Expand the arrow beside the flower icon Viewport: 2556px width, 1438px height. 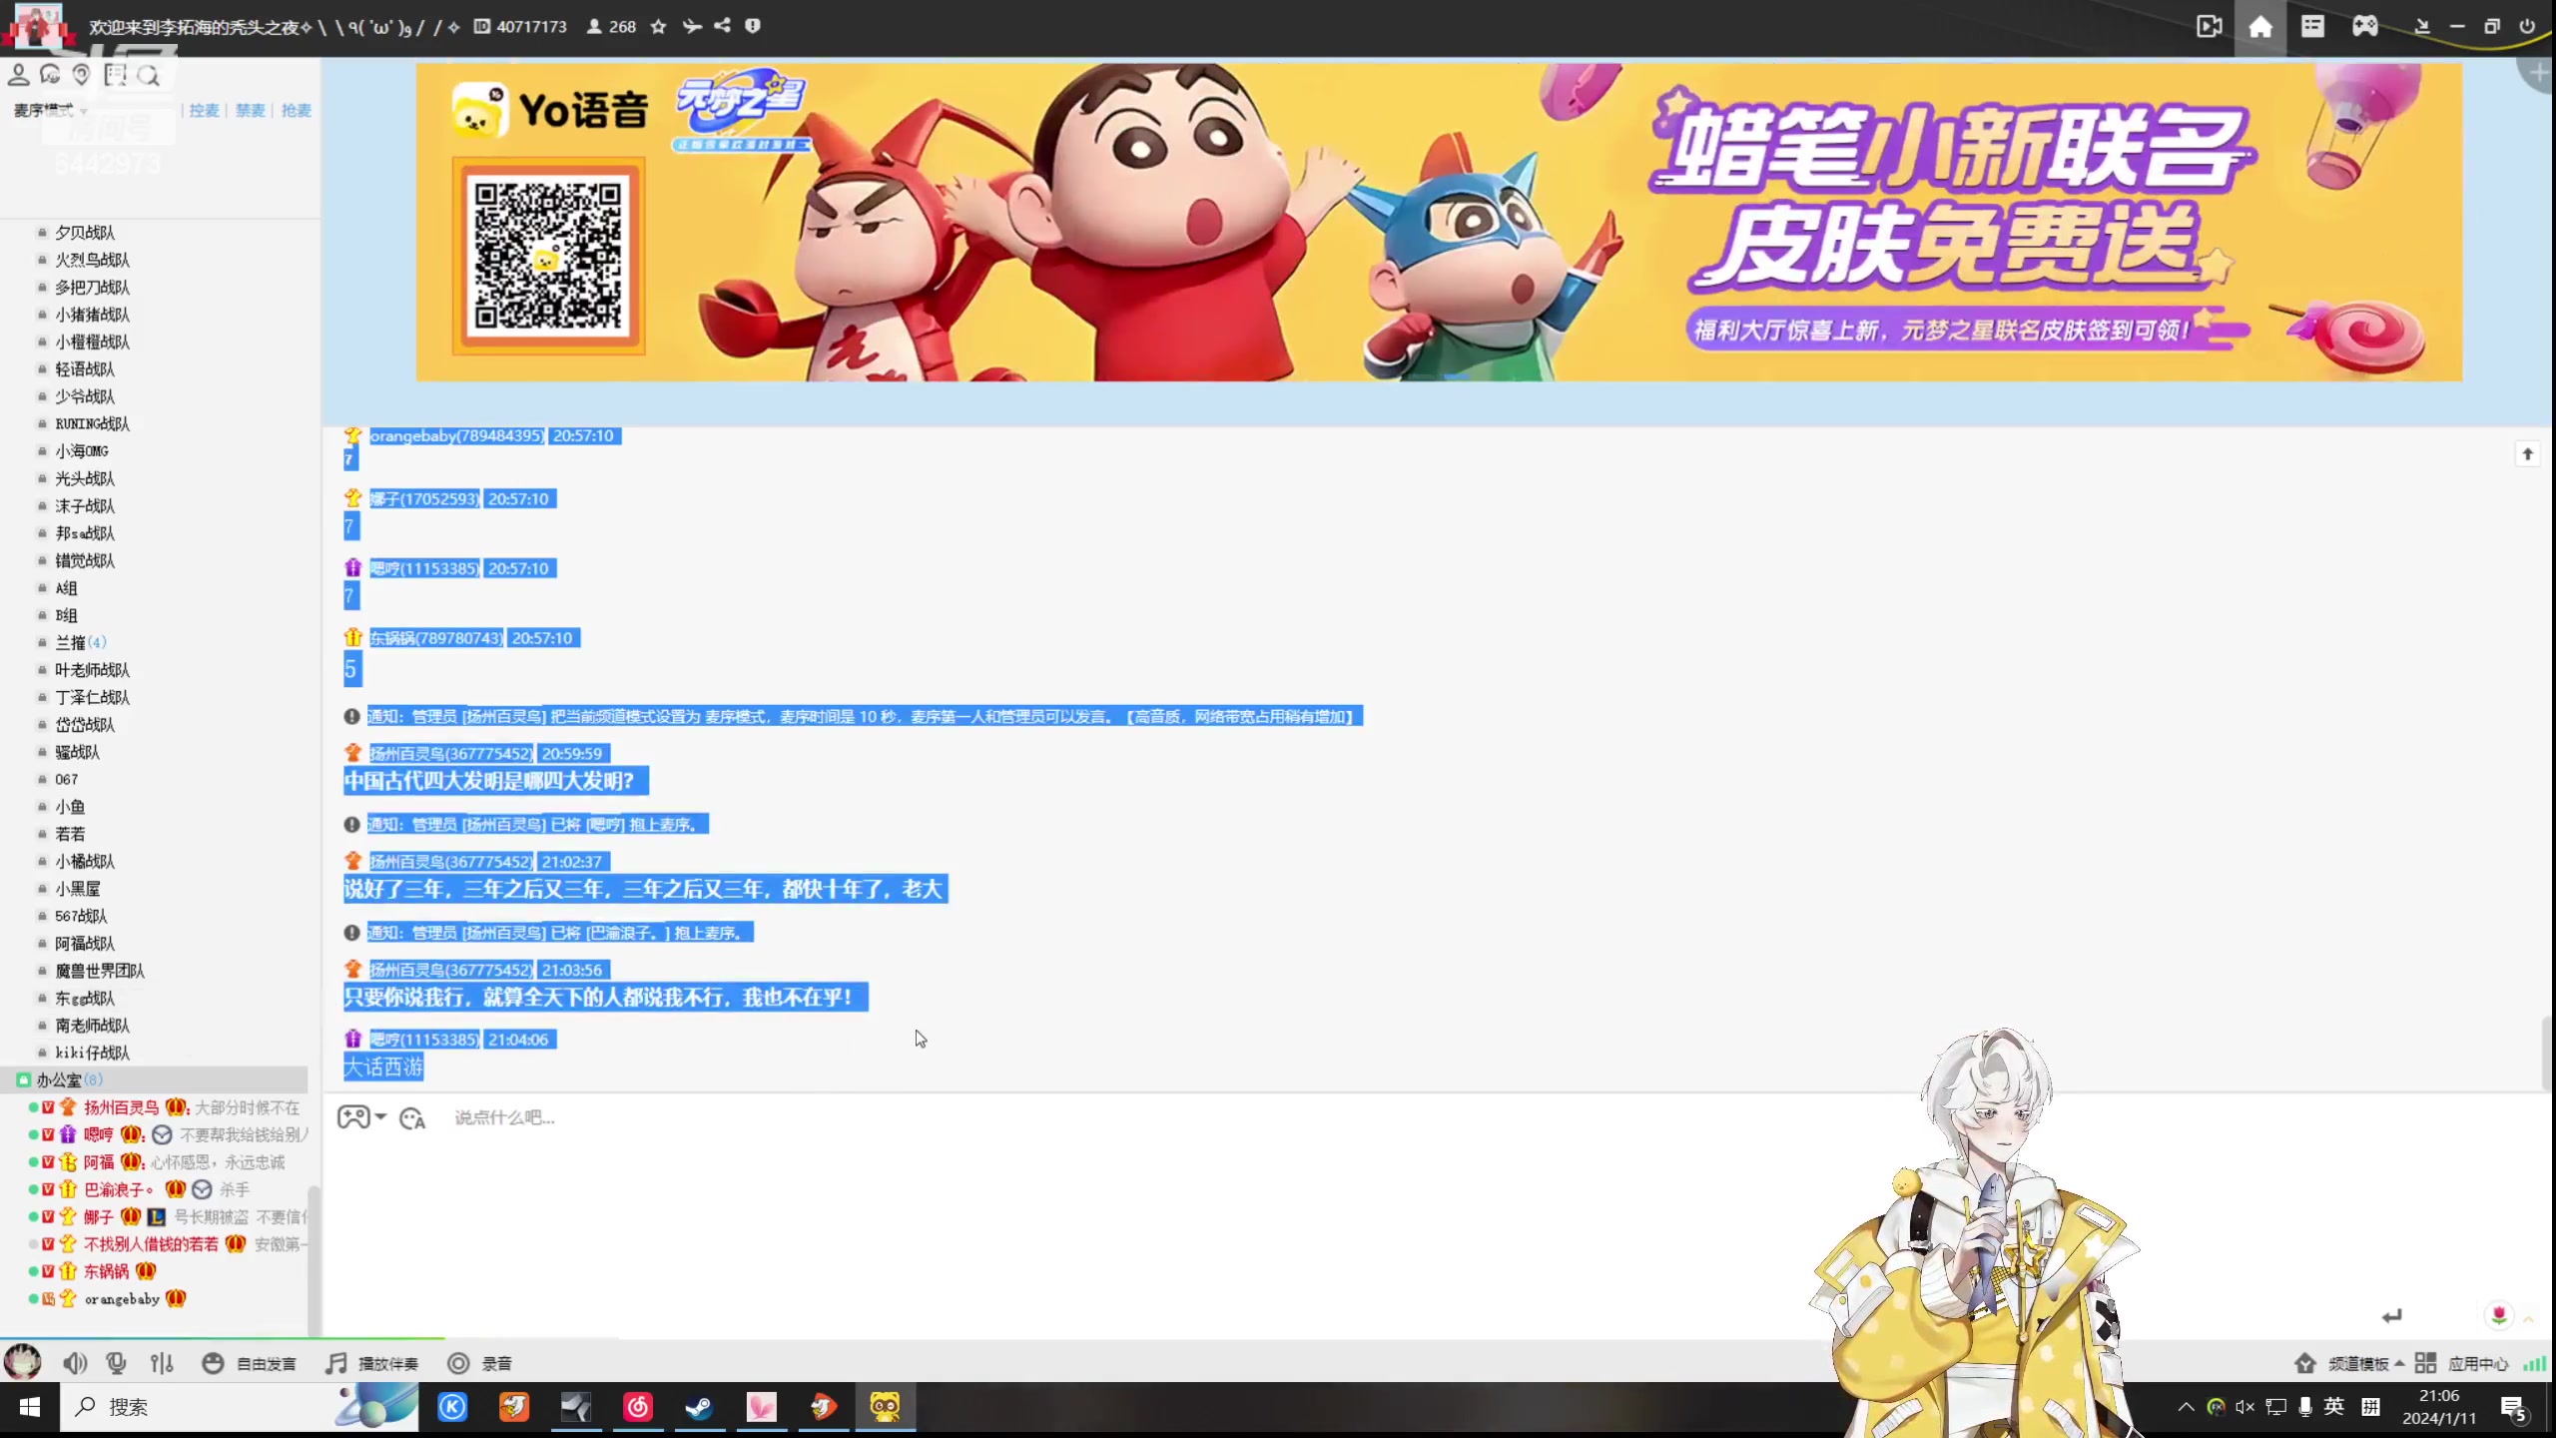pyautogui.click(x=2529, y=1319)
